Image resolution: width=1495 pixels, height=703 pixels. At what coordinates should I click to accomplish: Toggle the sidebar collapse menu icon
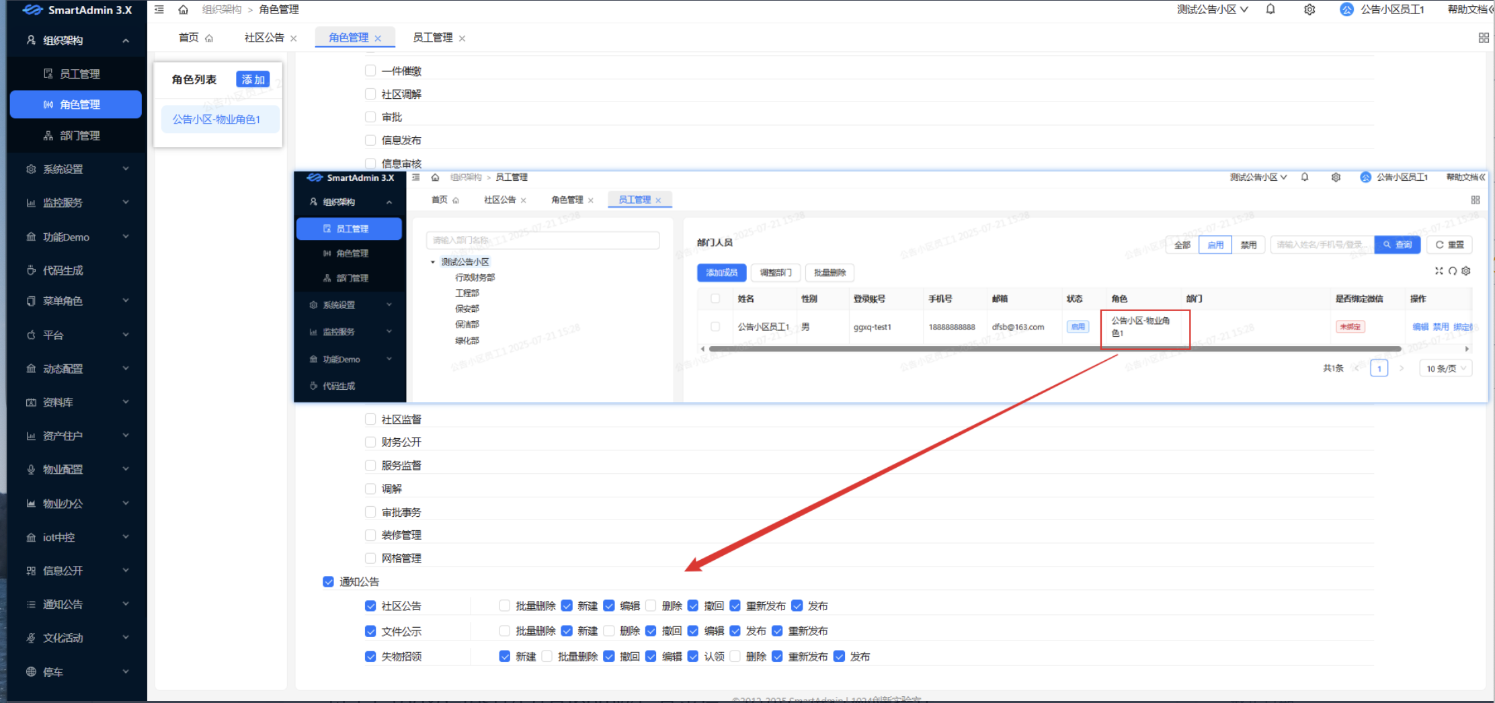[x=159, y=9]
